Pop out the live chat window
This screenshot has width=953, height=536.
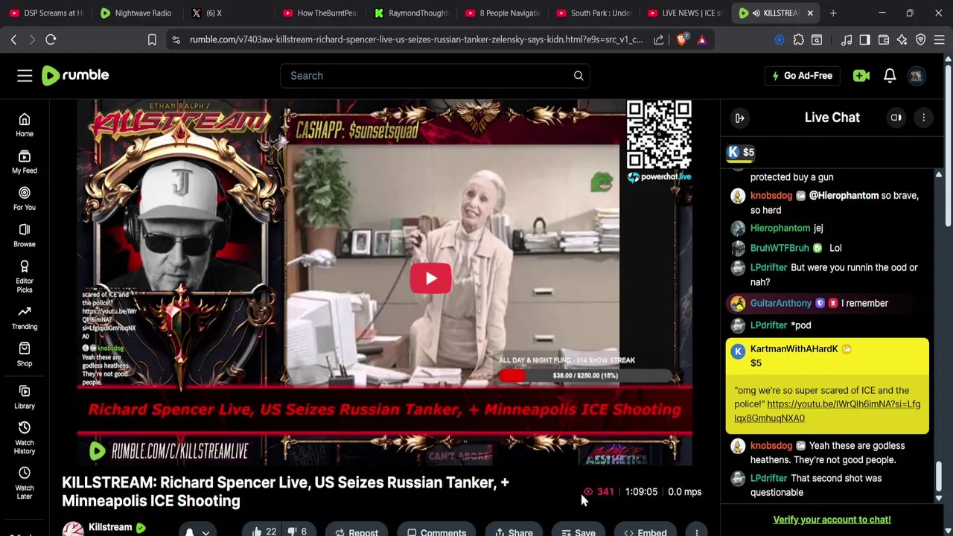pyautogui.click(x=896, y=118)
